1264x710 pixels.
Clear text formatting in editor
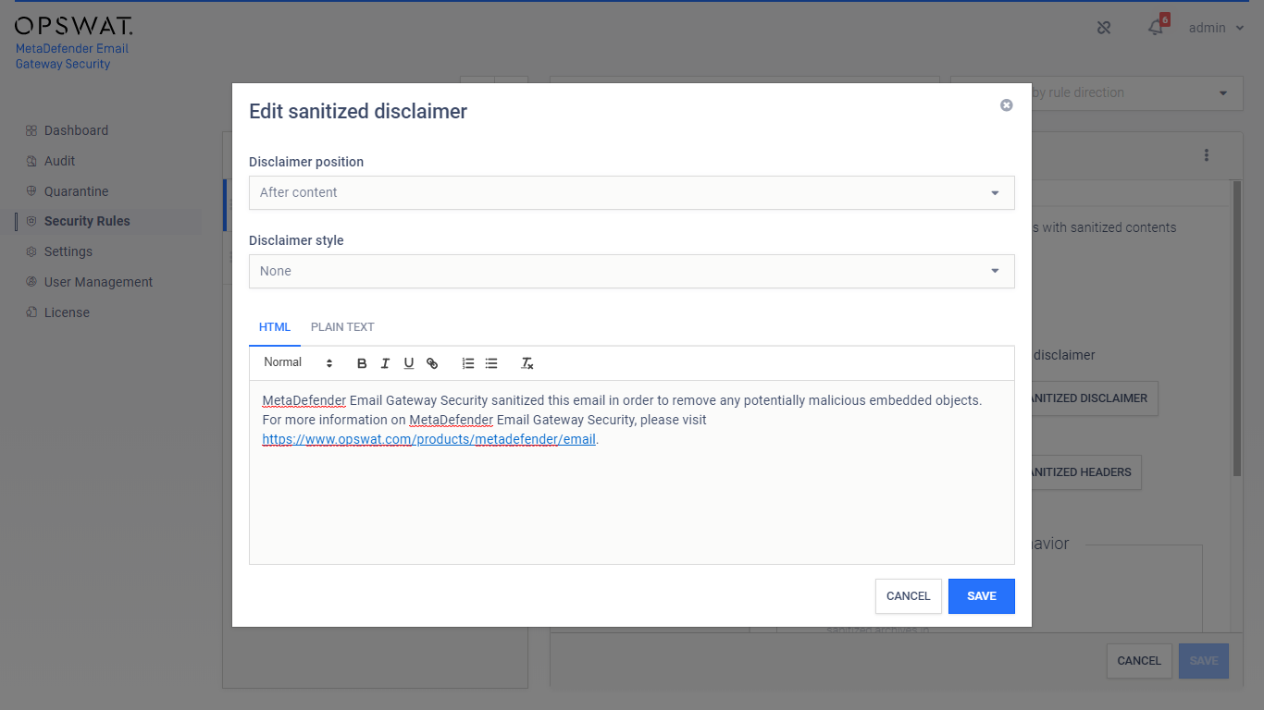pyautogui.click(x=527, y=363)
